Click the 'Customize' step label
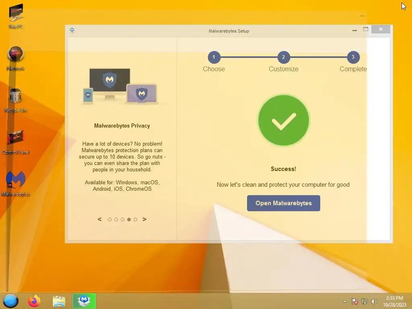The image size is (412, 309). [284, 69]
